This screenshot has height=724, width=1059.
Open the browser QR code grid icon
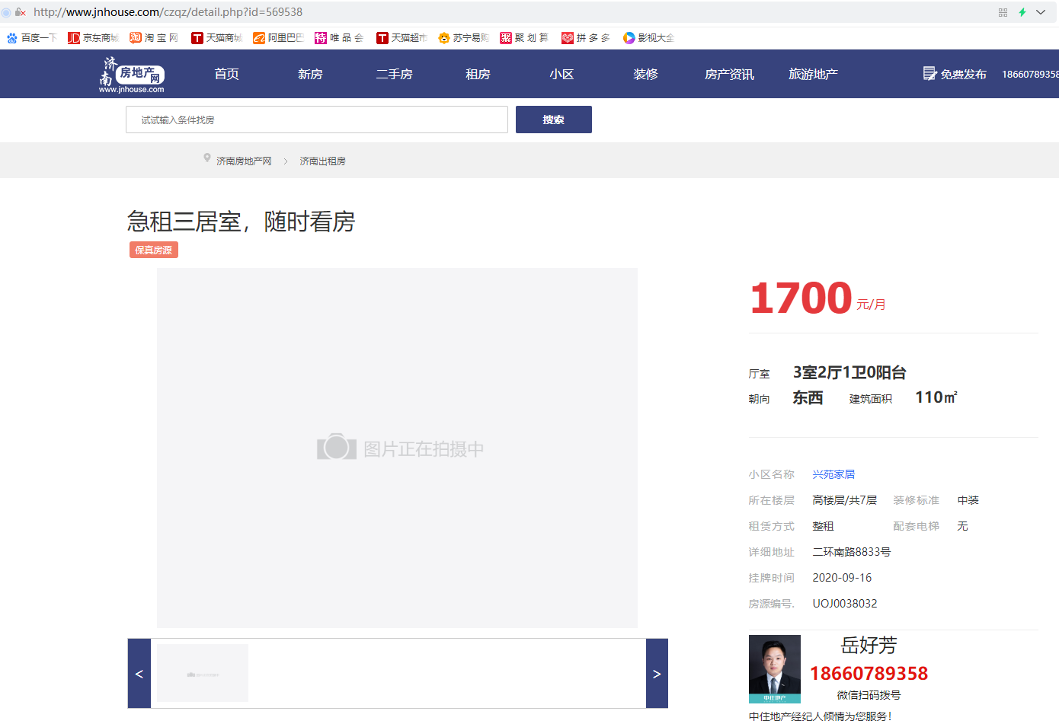point(1003,12)
